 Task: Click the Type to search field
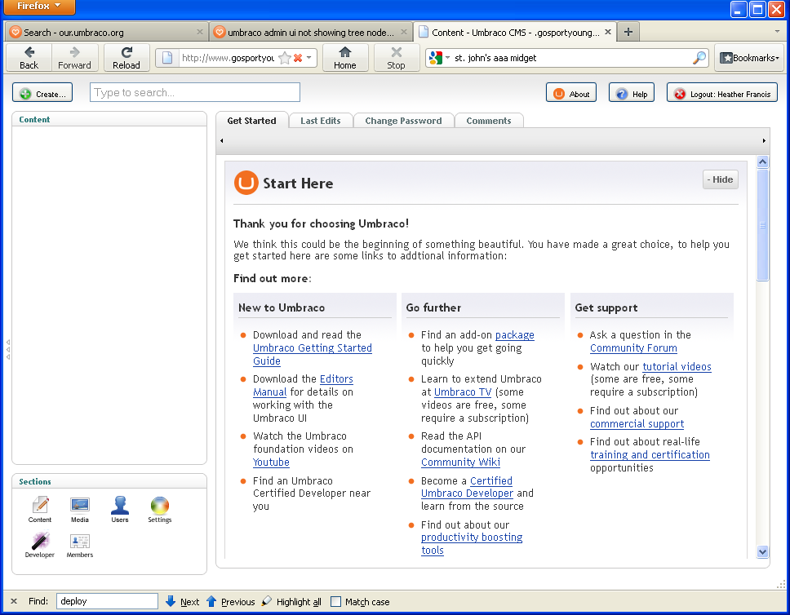195,92
